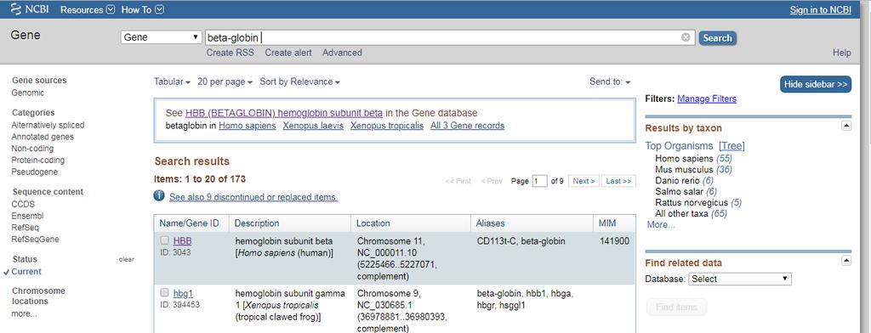Open the Resources menu
Screen dimensions: 871x333
(x=88, y=10)
